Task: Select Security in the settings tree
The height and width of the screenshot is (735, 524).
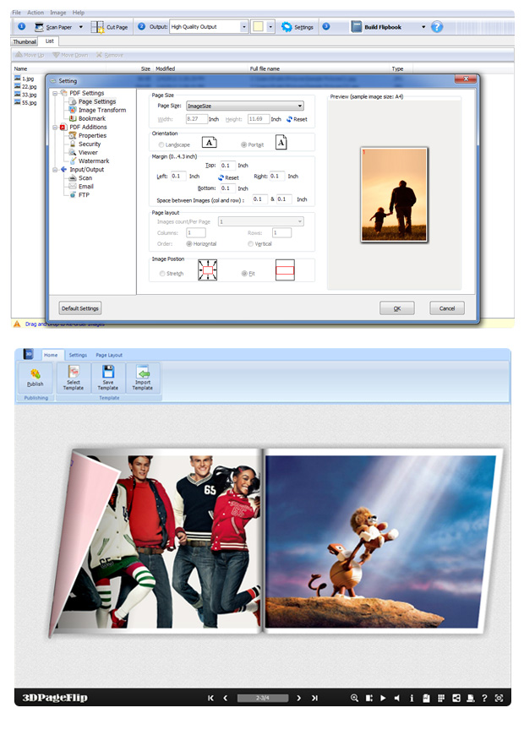Action: click(x=89, y=144)
